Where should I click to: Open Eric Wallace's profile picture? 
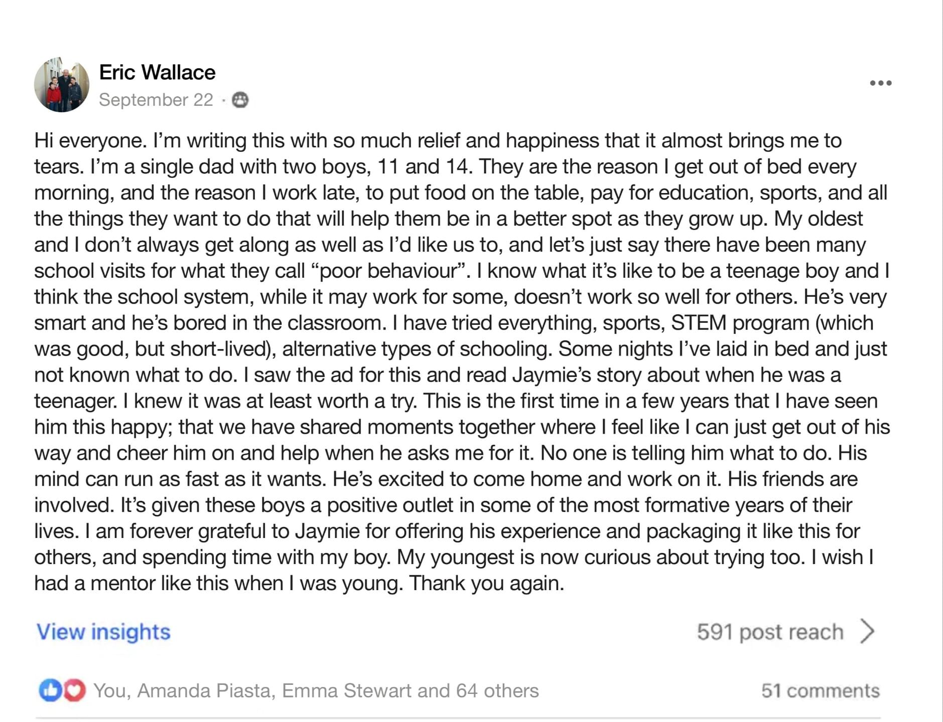tap(61, 85)
